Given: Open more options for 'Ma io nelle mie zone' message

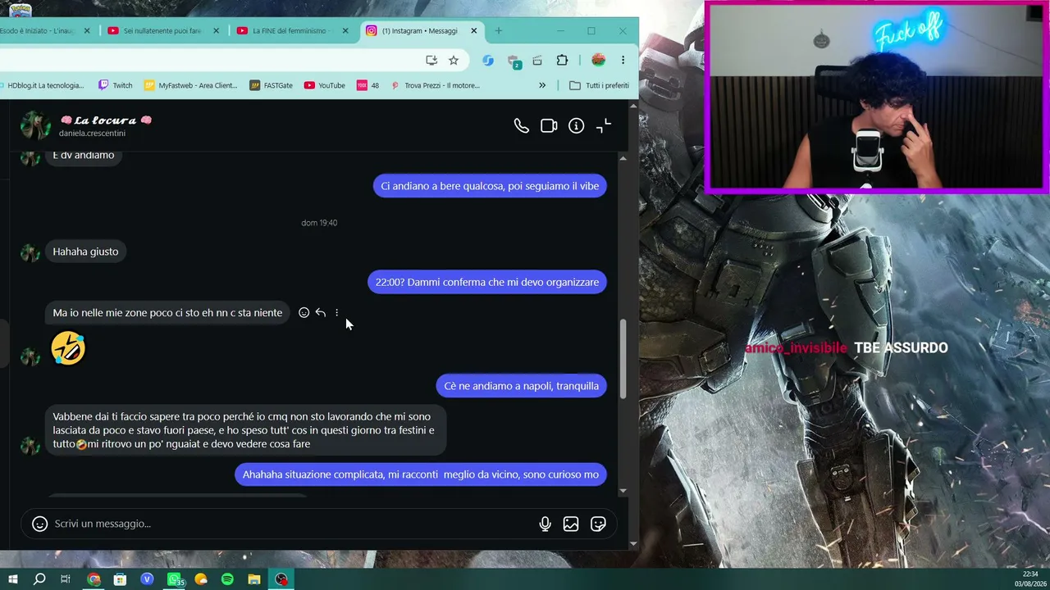Looking at the screenshot, I should tap(336, 312).
